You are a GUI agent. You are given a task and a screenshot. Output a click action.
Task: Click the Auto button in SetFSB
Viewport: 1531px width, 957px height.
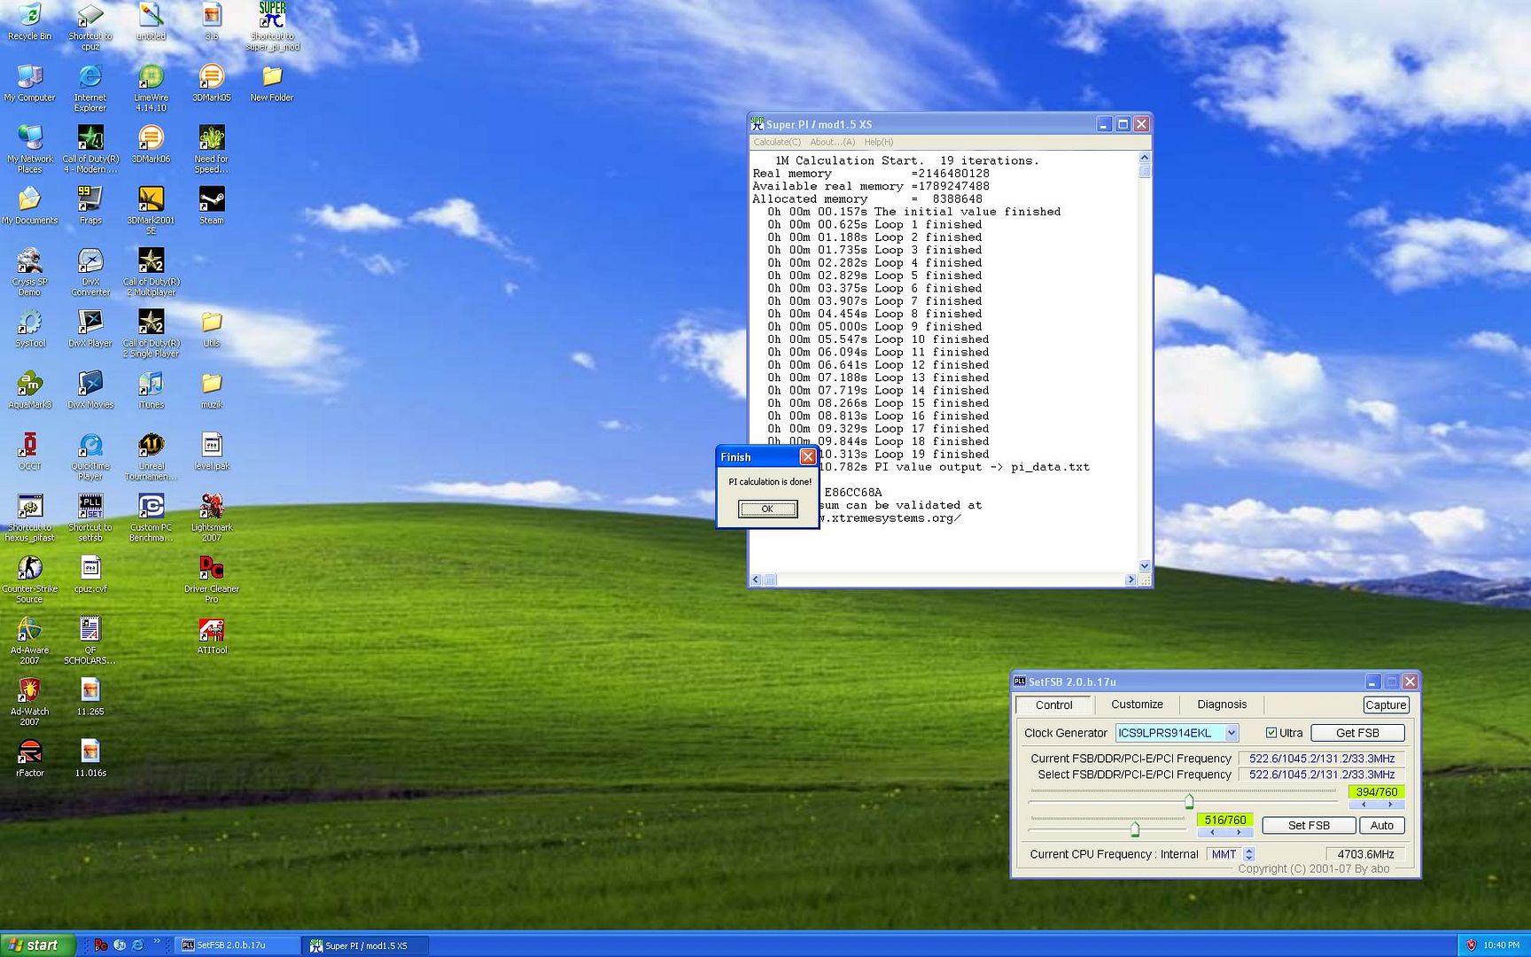point(1381,825)
